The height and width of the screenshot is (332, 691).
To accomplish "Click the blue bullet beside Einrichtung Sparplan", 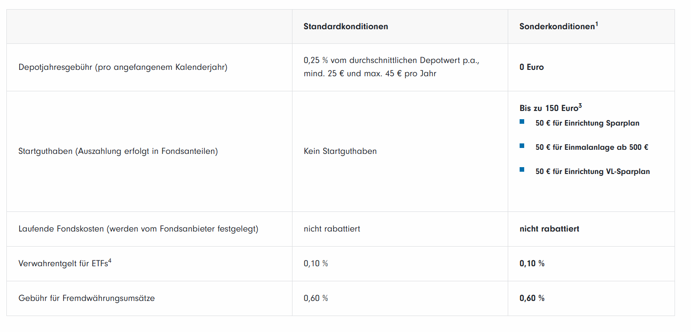I will point(522,121).
